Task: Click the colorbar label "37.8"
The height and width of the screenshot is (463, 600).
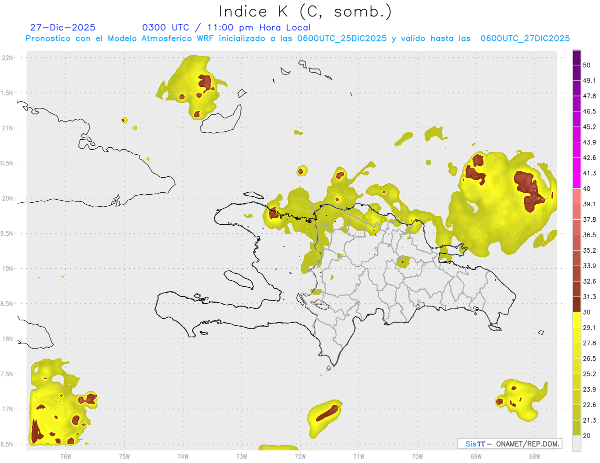Action: click(x=589, y=219)
